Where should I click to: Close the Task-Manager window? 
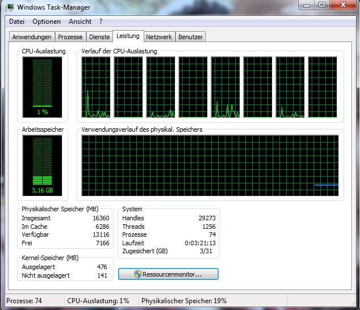point(342,6)
